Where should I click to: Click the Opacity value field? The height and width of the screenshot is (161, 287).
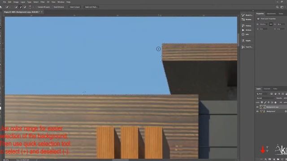click(x=285, y=98)
